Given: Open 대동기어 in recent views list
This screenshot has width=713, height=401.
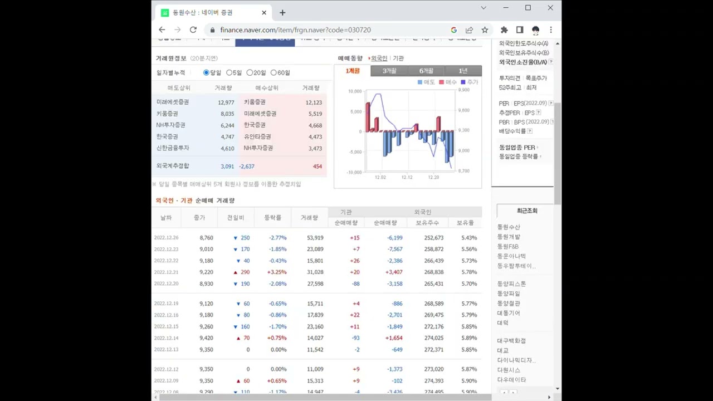Looking at the screenshot, I should [509, 313].
